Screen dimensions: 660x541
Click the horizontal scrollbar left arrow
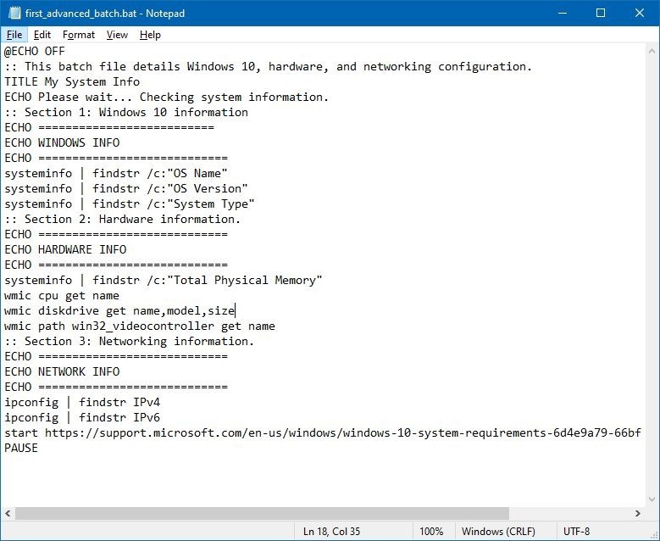[x=8, y=513]
